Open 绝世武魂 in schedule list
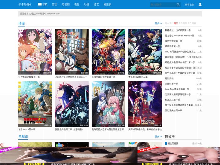220x165 pixels. pyautogui.click(x=169, y=79)
